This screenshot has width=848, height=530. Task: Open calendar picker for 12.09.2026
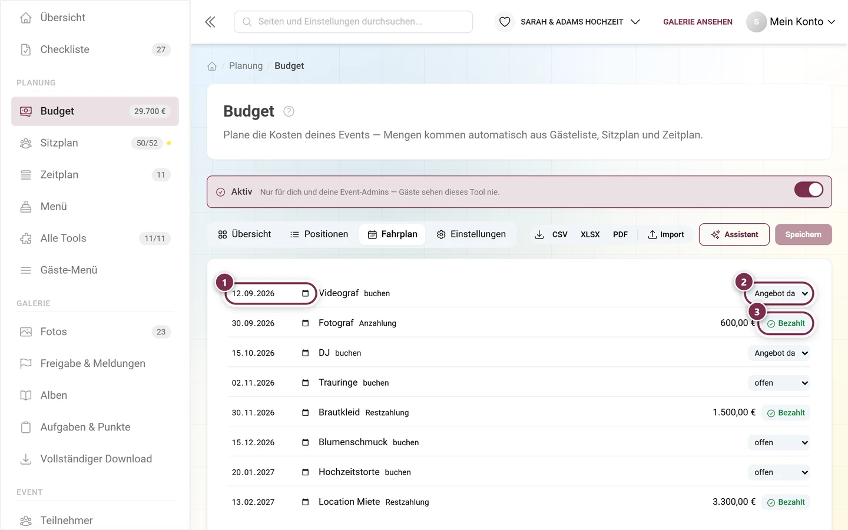pyautogui.click(x=305, y=293)
